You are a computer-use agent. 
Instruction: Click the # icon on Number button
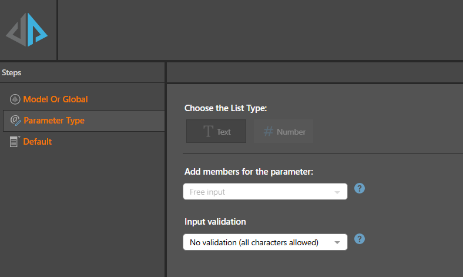(x=268, y=131)
